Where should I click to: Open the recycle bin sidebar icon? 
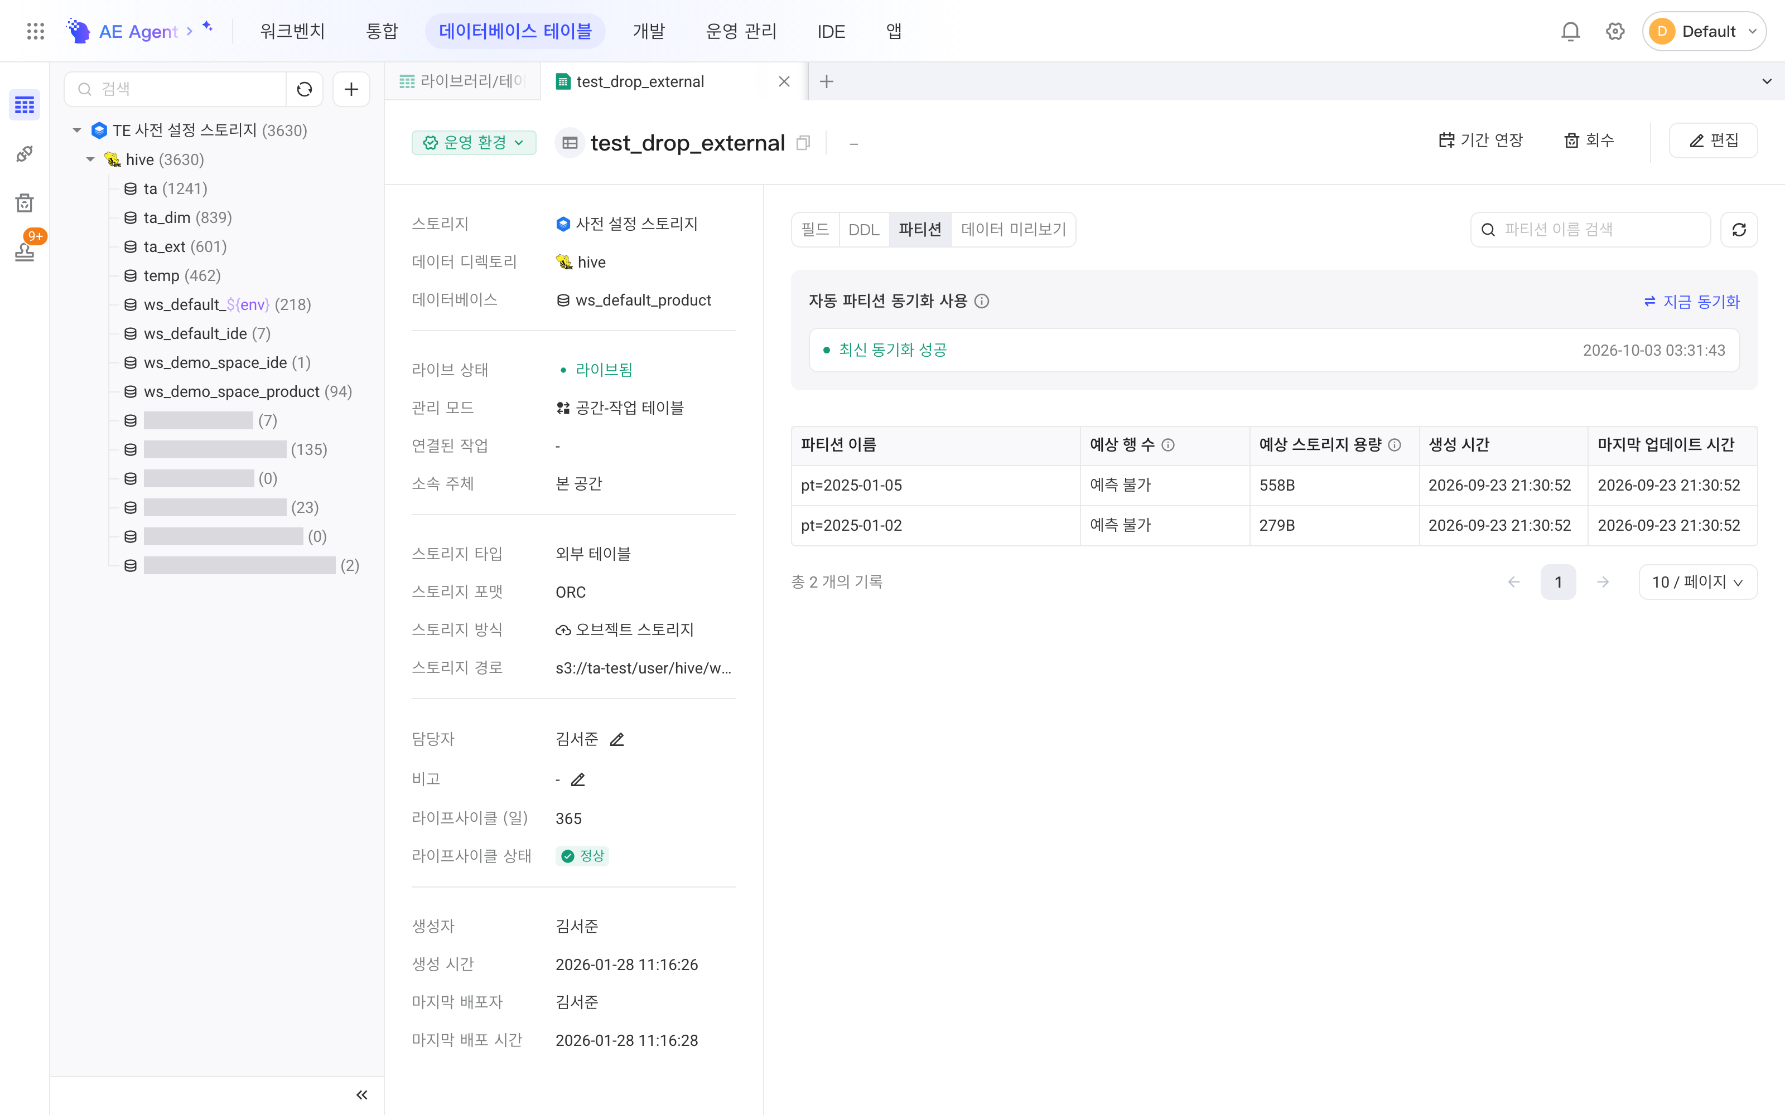tap(25, 203)
